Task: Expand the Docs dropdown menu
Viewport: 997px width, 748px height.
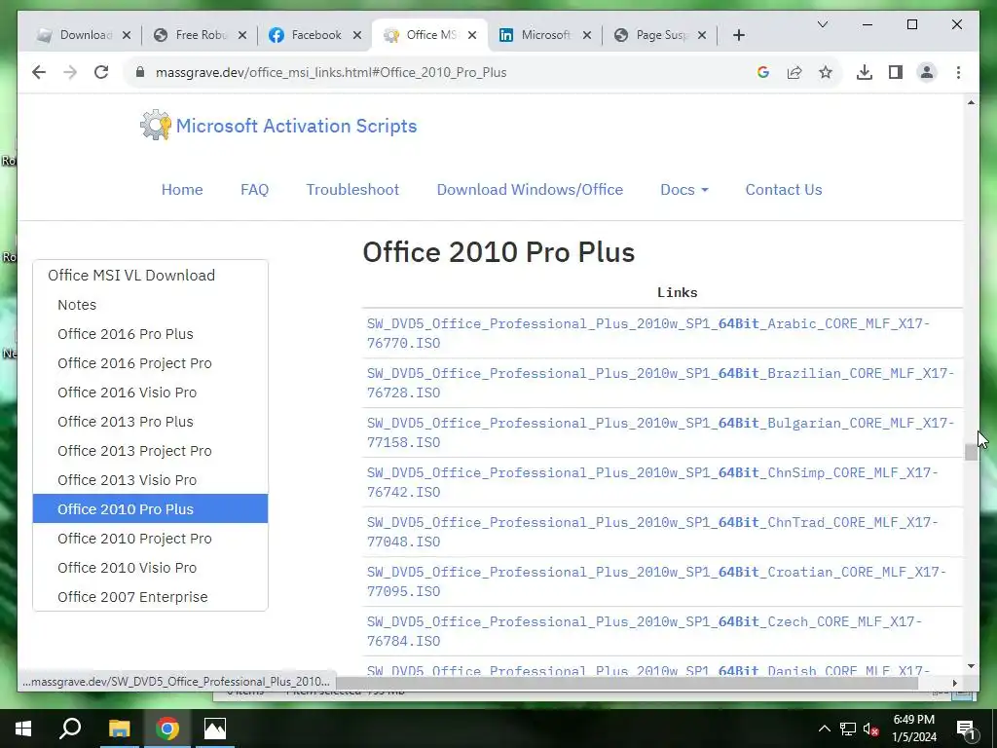Action: [684, 190]
